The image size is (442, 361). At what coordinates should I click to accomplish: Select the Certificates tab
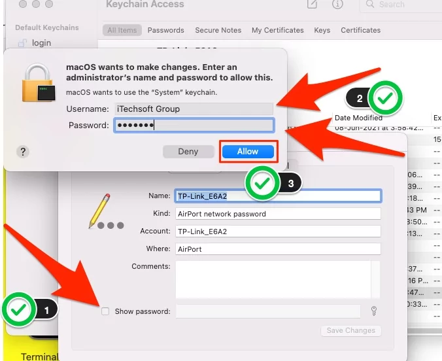point(360,30)
